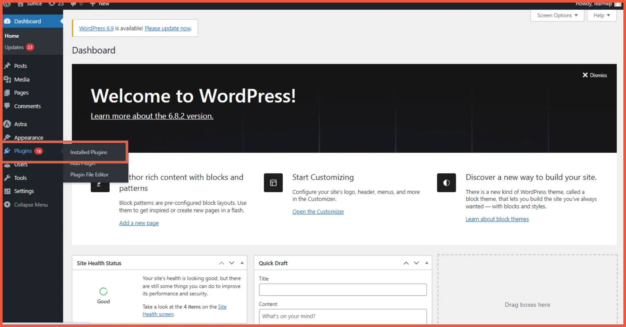The width and height of the screenshot is (626, 327).
Task: Select the Tools wrench icon
Action: click(8, 178)
